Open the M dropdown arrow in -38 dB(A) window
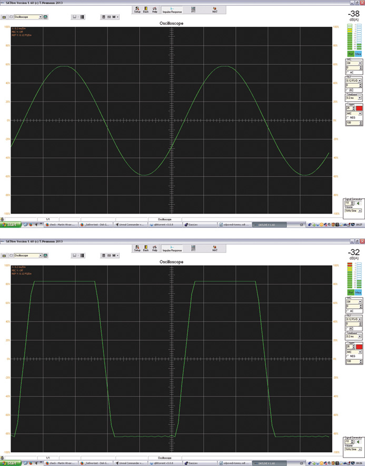 tap(118, 17)
